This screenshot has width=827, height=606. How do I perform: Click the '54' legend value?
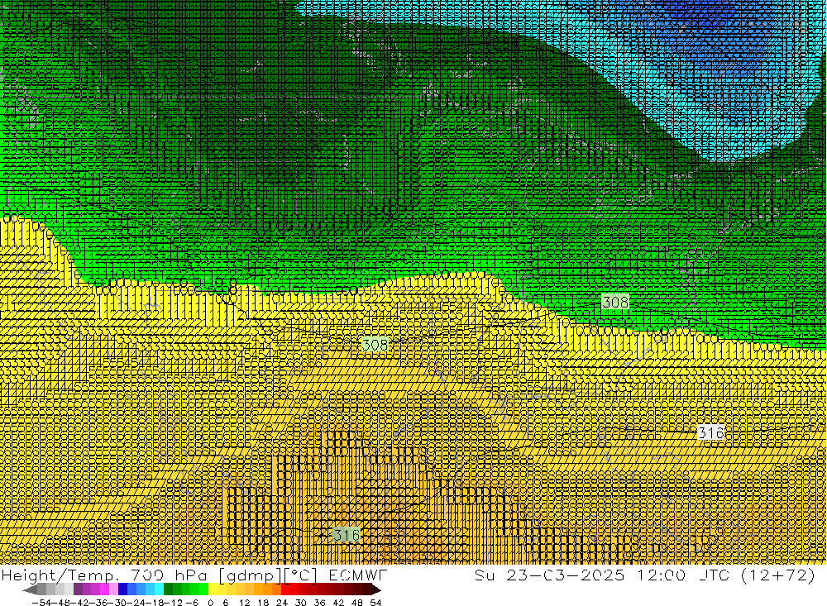[375, 603]
